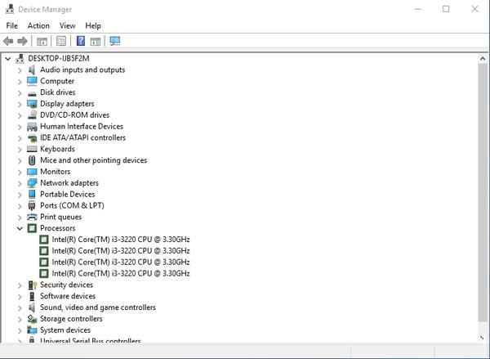Click the scrollbar up arrow

(x=483, y=59)
